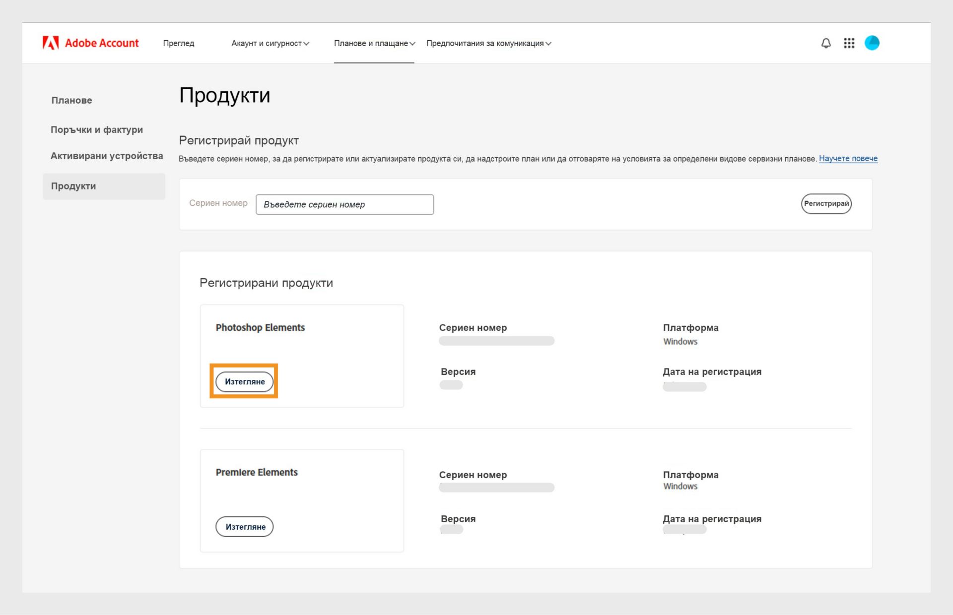Image resolution: width=953 pixels, height=615 pixels.
Task: Select the "Продукти" sidebar item
Action: 73,186
